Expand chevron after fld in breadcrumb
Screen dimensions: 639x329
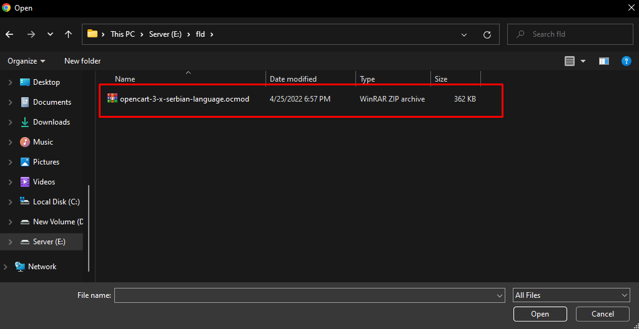click(x=212, y=34)
